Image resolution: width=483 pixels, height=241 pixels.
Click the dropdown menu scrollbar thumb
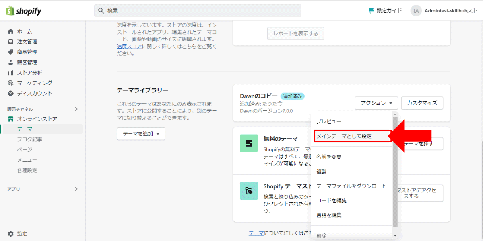click(x=395, y=173)
